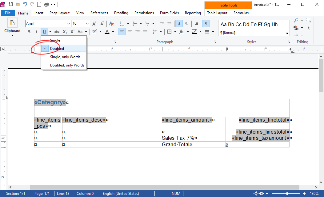Toggle Underline button off
This screenshot has height=197, width=324.
click(x=44, y=32)
